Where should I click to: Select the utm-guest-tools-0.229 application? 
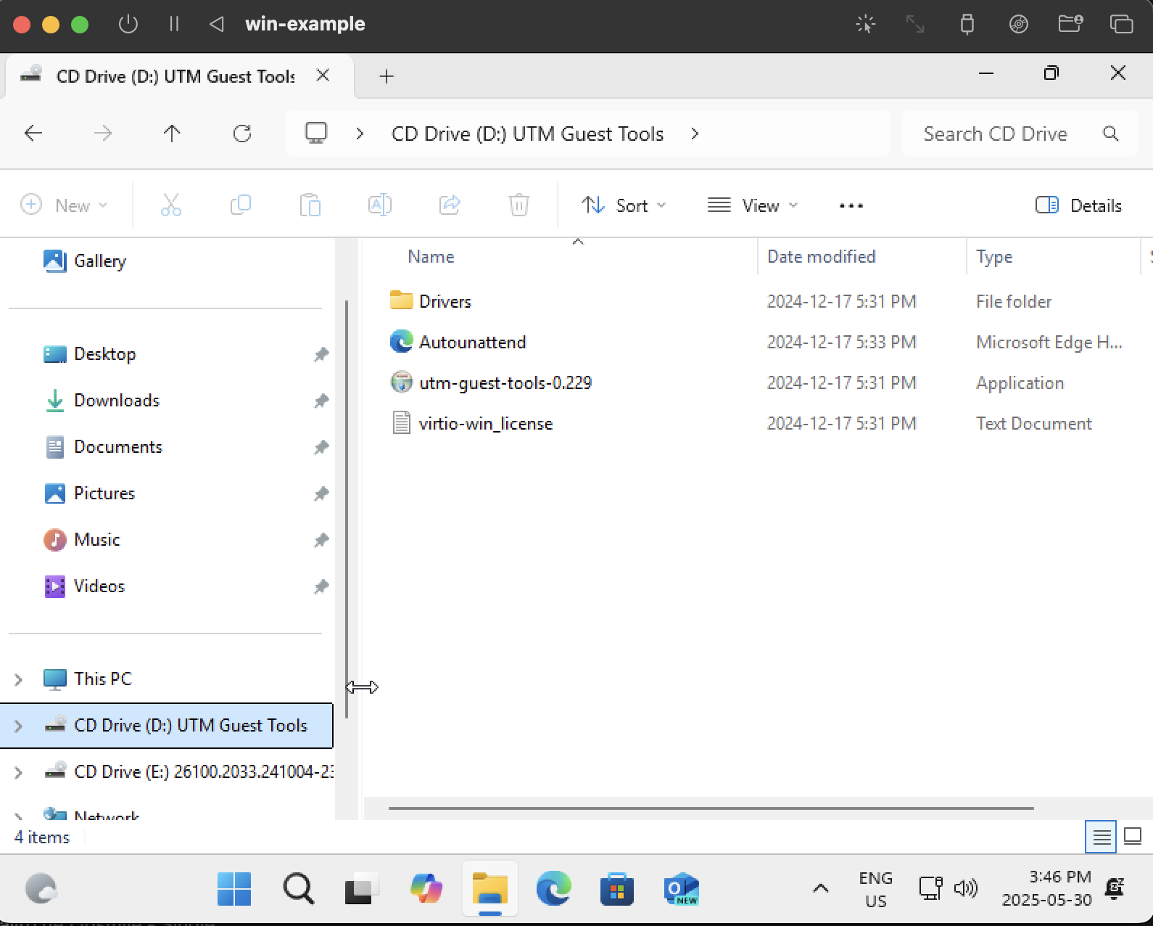pyautogui.click(x=505, y=382)
